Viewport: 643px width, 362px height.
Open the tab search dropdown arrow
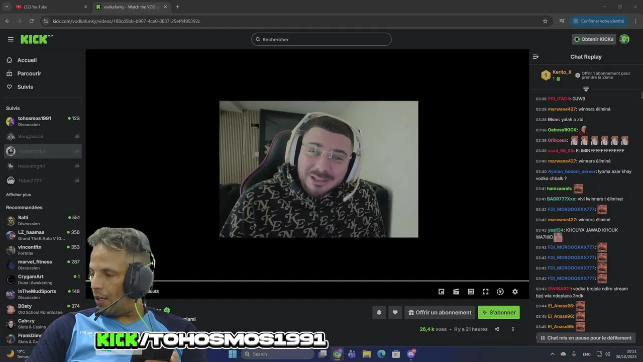[x=7, y=7]
